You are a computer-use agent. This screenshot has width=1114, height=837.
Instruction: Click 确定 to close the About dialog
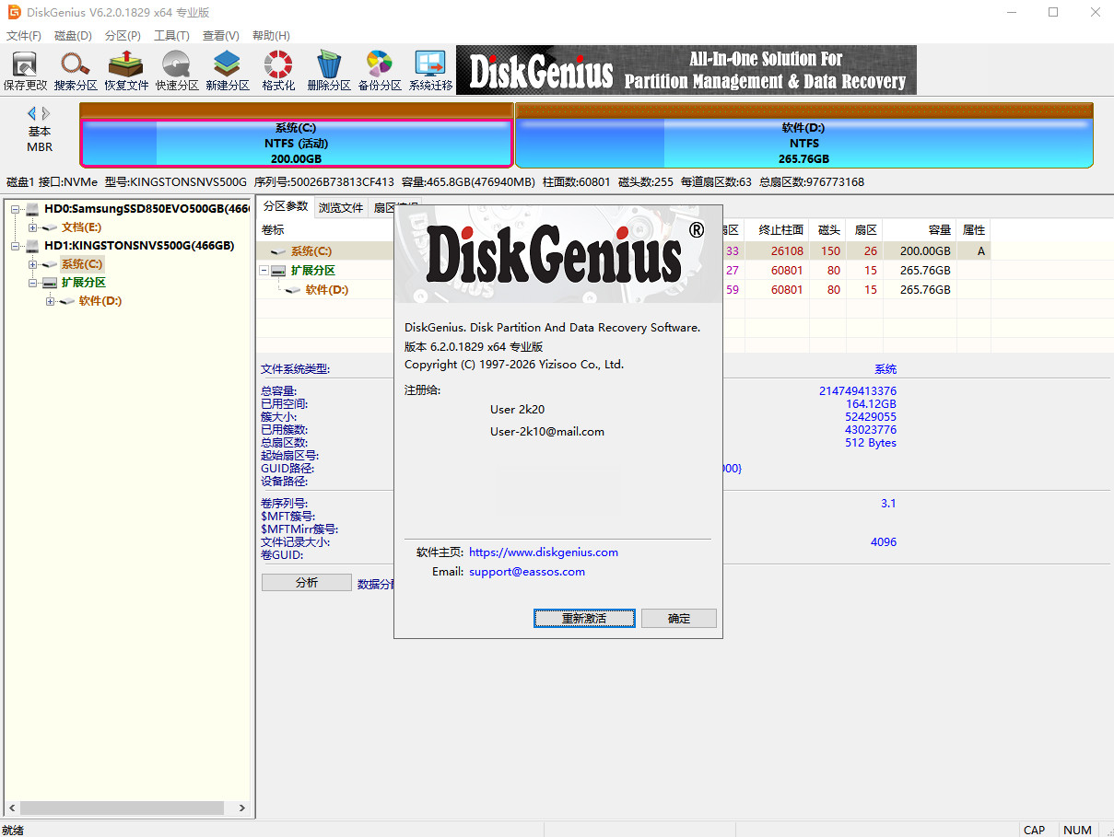coord(679,618)
